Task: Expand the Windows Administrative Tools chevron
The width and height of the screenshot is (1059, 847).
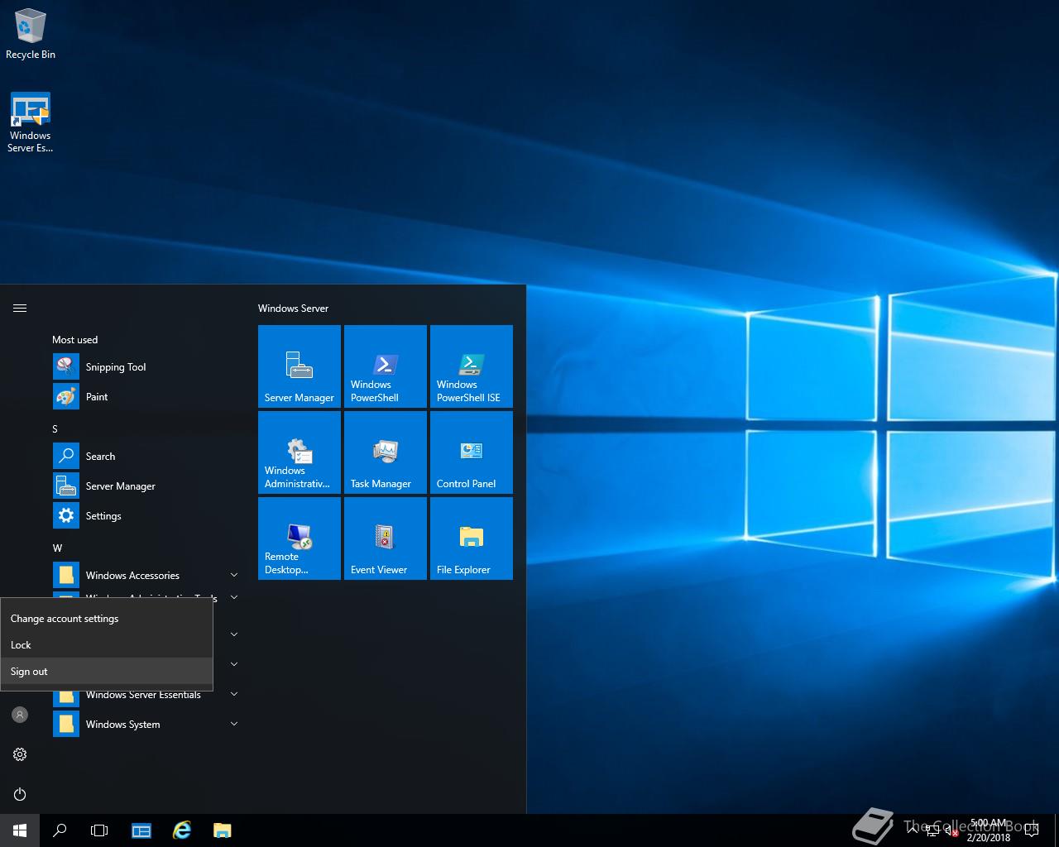Action: coord(234,596)
